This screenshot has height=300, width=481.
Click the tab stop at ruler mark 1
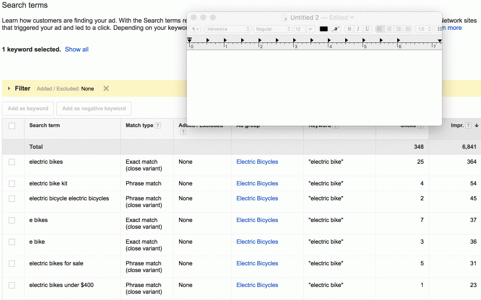click(x=225, y=40)
